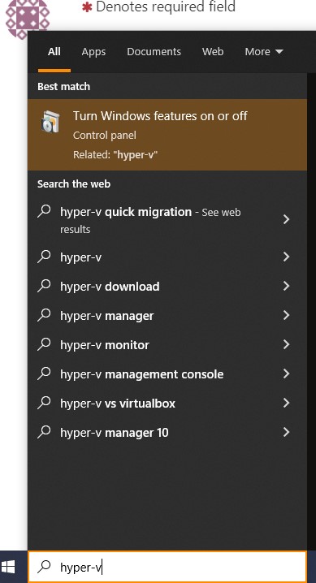Screen dimensions: 316x583
Task: Expand arrow for hyper-v quick migration
Action: point(286,219)
